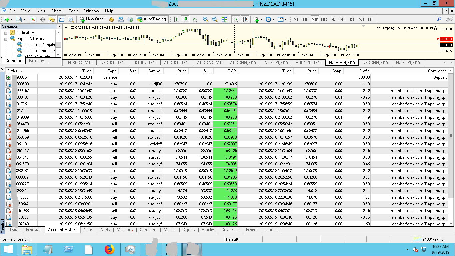Select the M5 timeframe
Screen dimensions: 455x256
tap(305, 19)
